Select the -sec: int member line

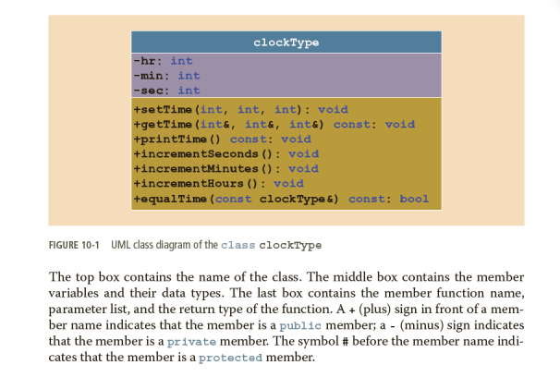(x=166, y=91)
